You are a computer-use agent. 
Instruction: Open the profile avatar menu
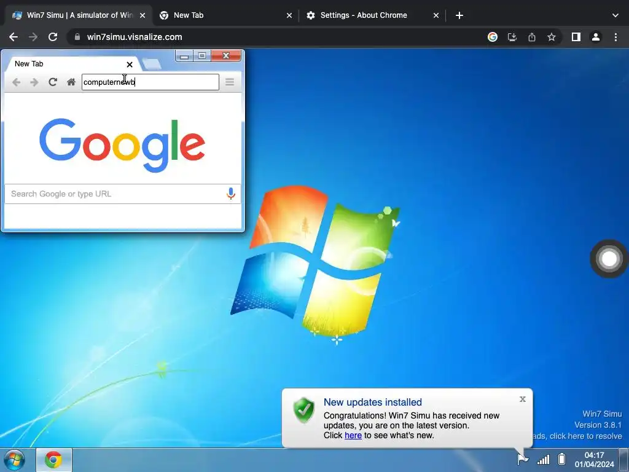tap(596, 37)
